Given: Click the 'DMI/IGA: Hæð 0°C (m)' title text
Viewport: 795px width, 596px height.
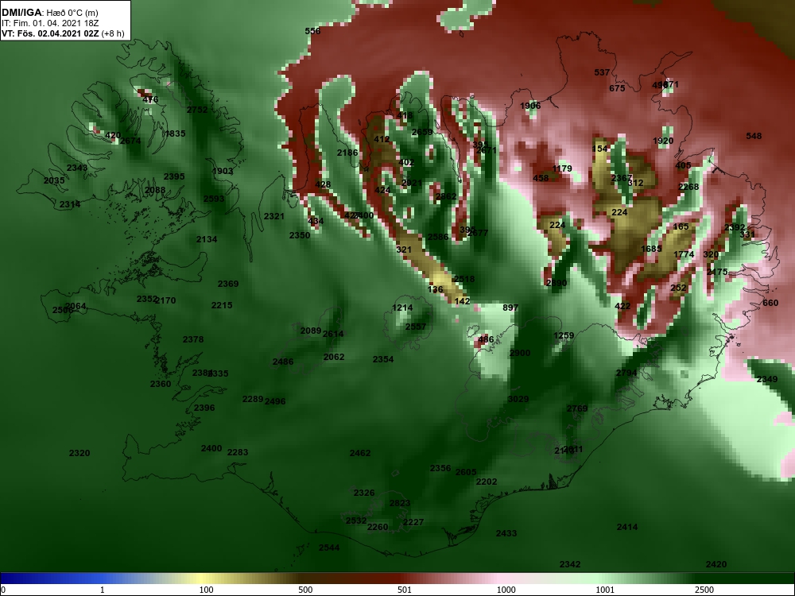Looking at the screenshot, I should pos(49,13).
